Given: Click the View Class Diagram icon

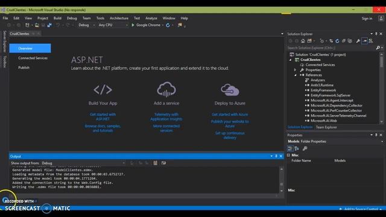Looking at the screenshot, I should (371, 41).
